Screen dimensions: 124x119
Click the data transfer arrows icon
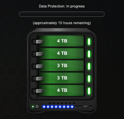point(85,106)
